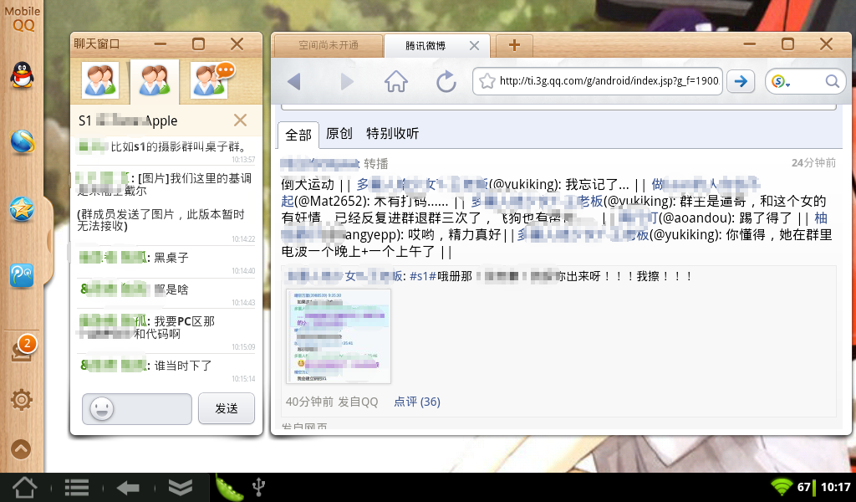Click the 谁当时下了 chat message

coord(183,366)
